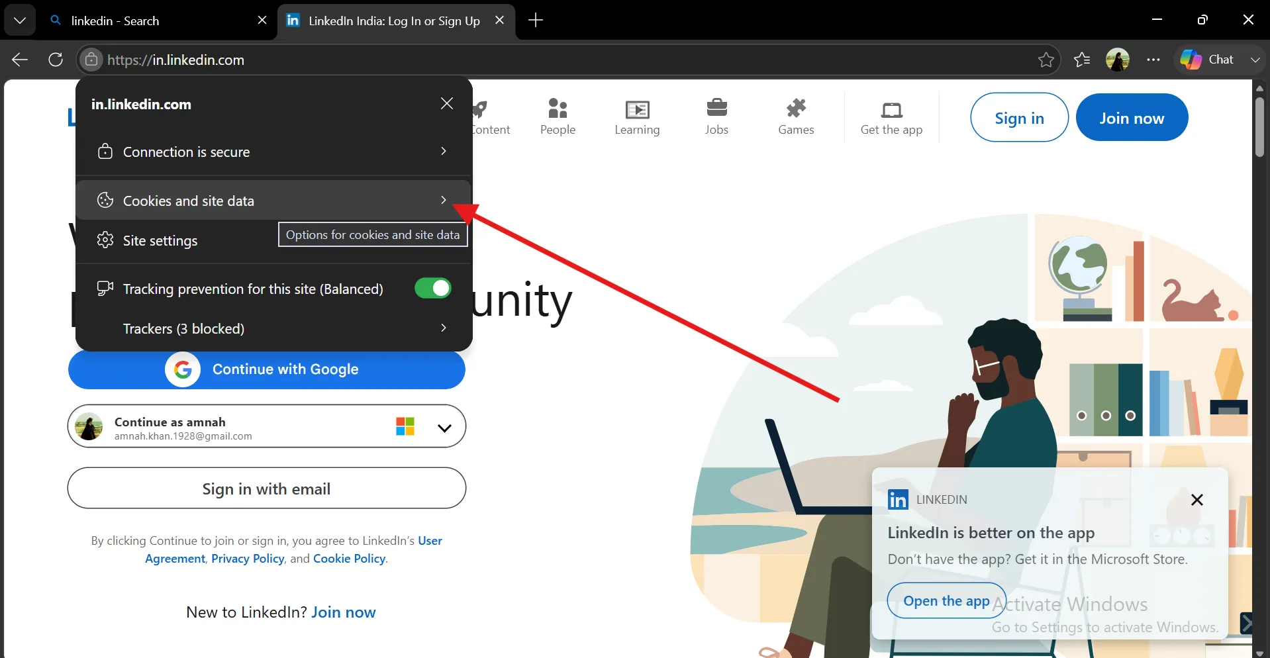Click the top Join now button
This screenshot has width=1270, height=658.
tap(1132, 118)
